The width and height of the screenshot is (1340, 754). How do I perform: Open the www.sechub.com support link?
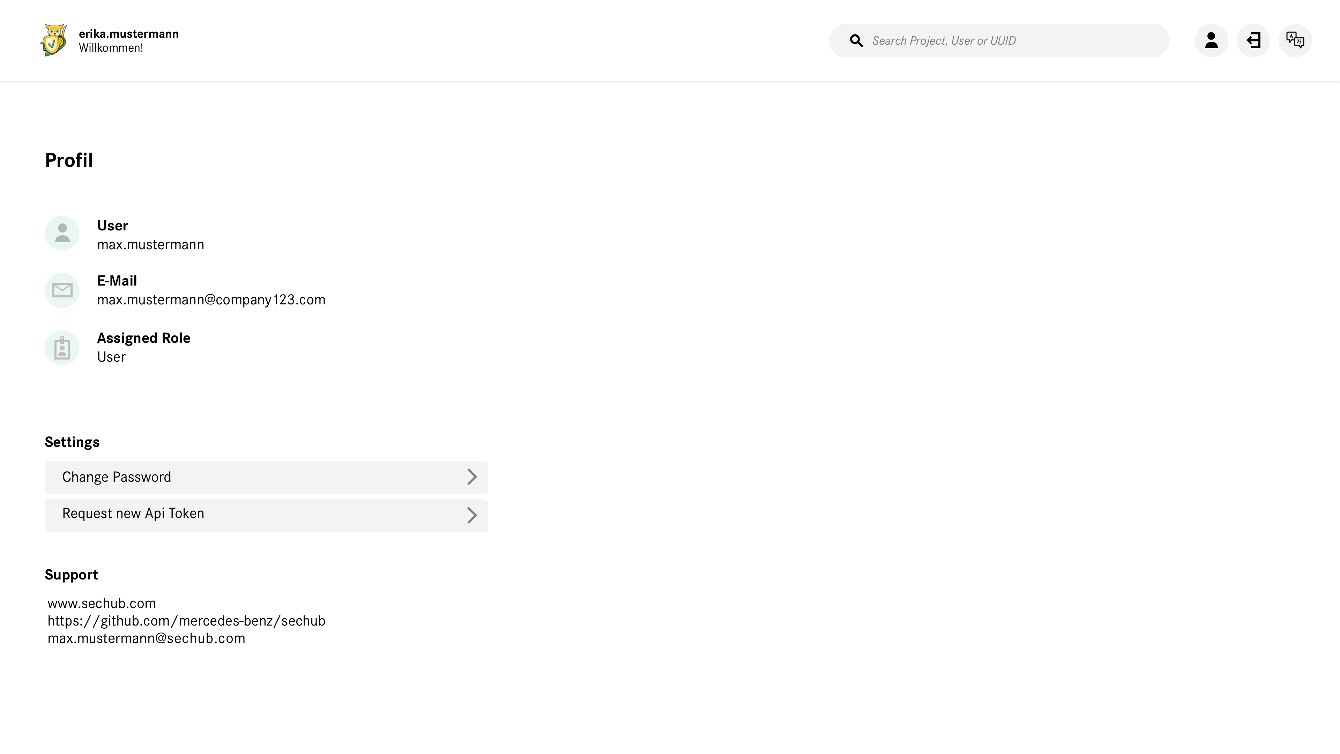tap(102, 603)
